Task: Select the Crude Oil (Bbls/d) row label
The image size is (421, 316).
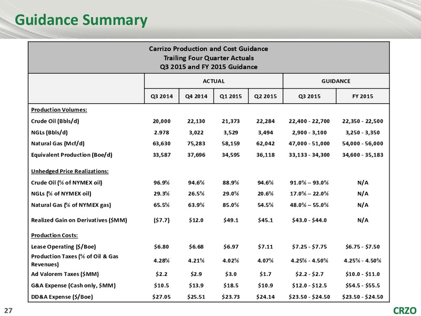Action: [55, 121]
